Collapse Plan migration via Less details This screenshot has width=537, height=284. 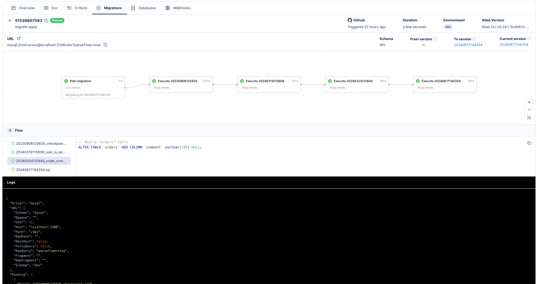73,87
